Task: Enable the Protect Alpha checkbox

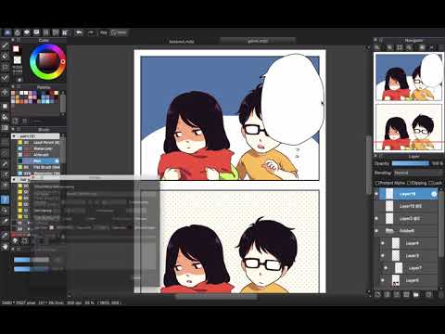Action: click(376, 183)
